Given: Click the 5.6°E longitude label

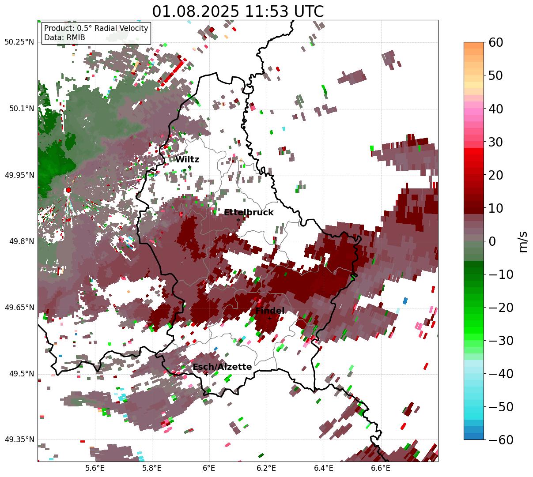Looking at the screenshot, I should click(95, 468).
